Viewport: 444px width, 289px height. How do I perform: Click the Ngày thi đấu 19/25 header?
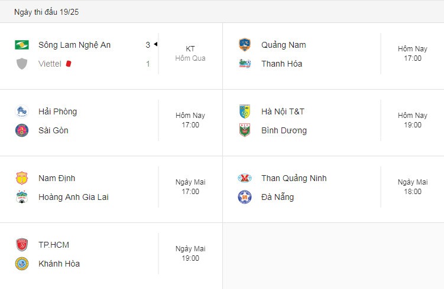(x=47, y=12)
